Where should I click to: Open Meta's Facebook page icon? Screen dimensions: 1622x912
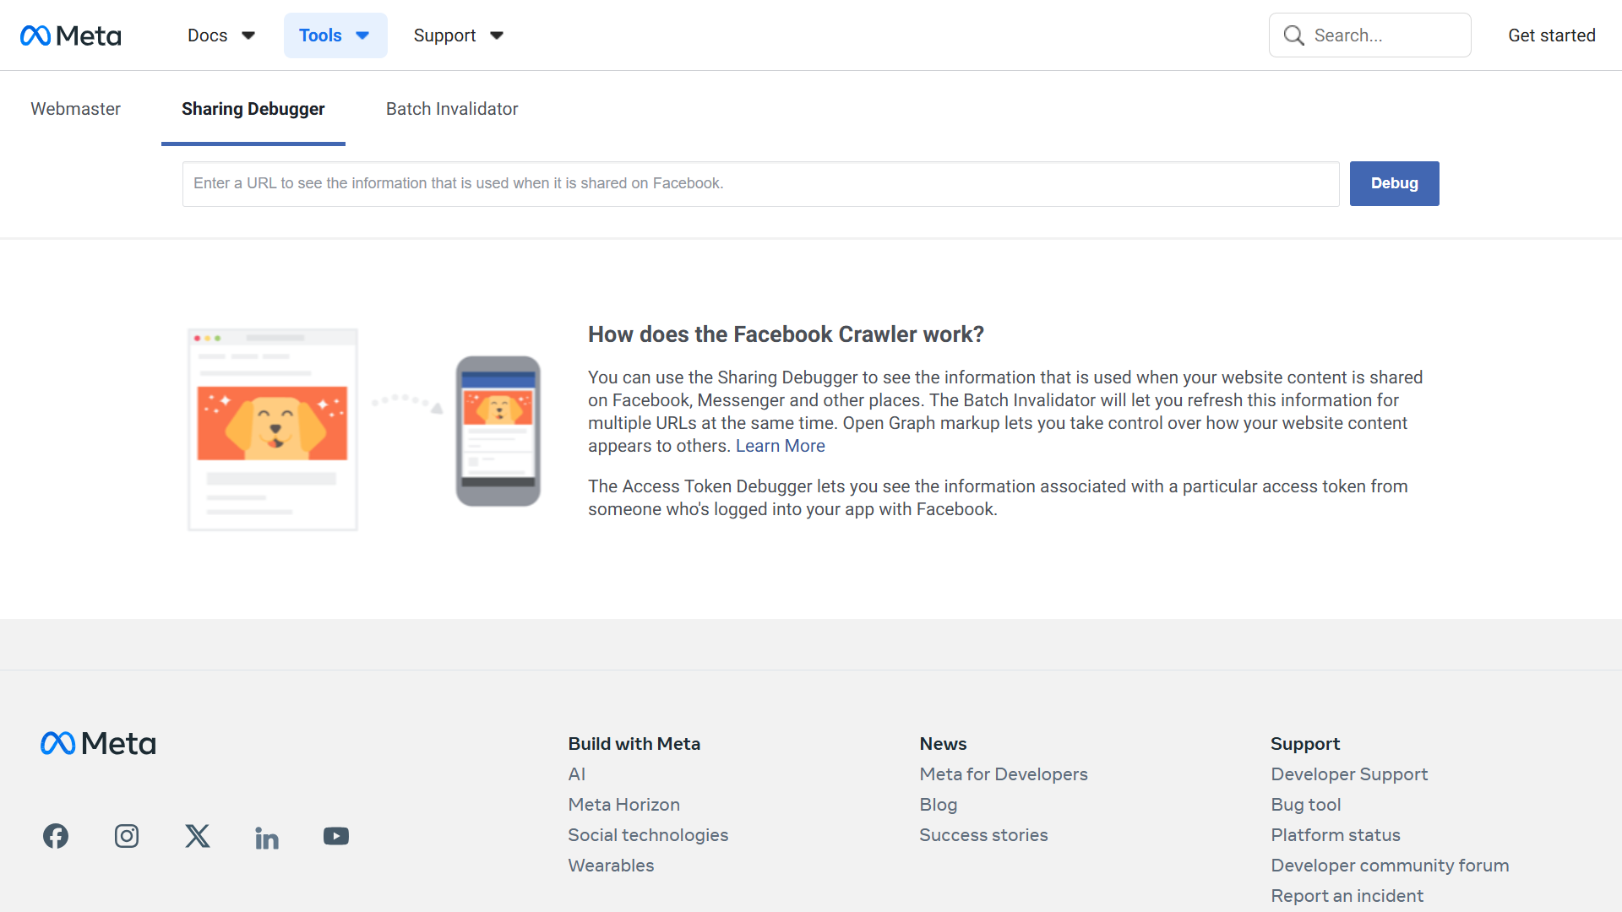(x=56, y=836)
